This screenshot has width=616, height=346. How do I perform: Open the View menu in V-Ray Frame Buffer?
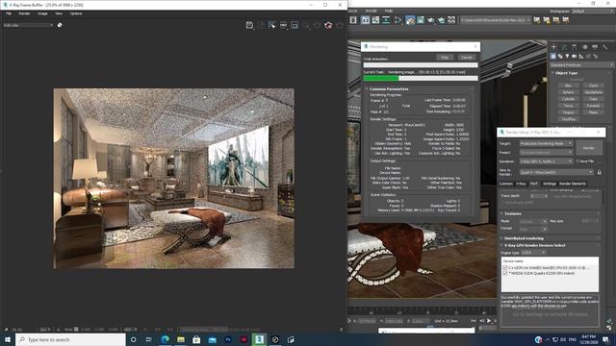pyautogui.click(x=59, y=13)
